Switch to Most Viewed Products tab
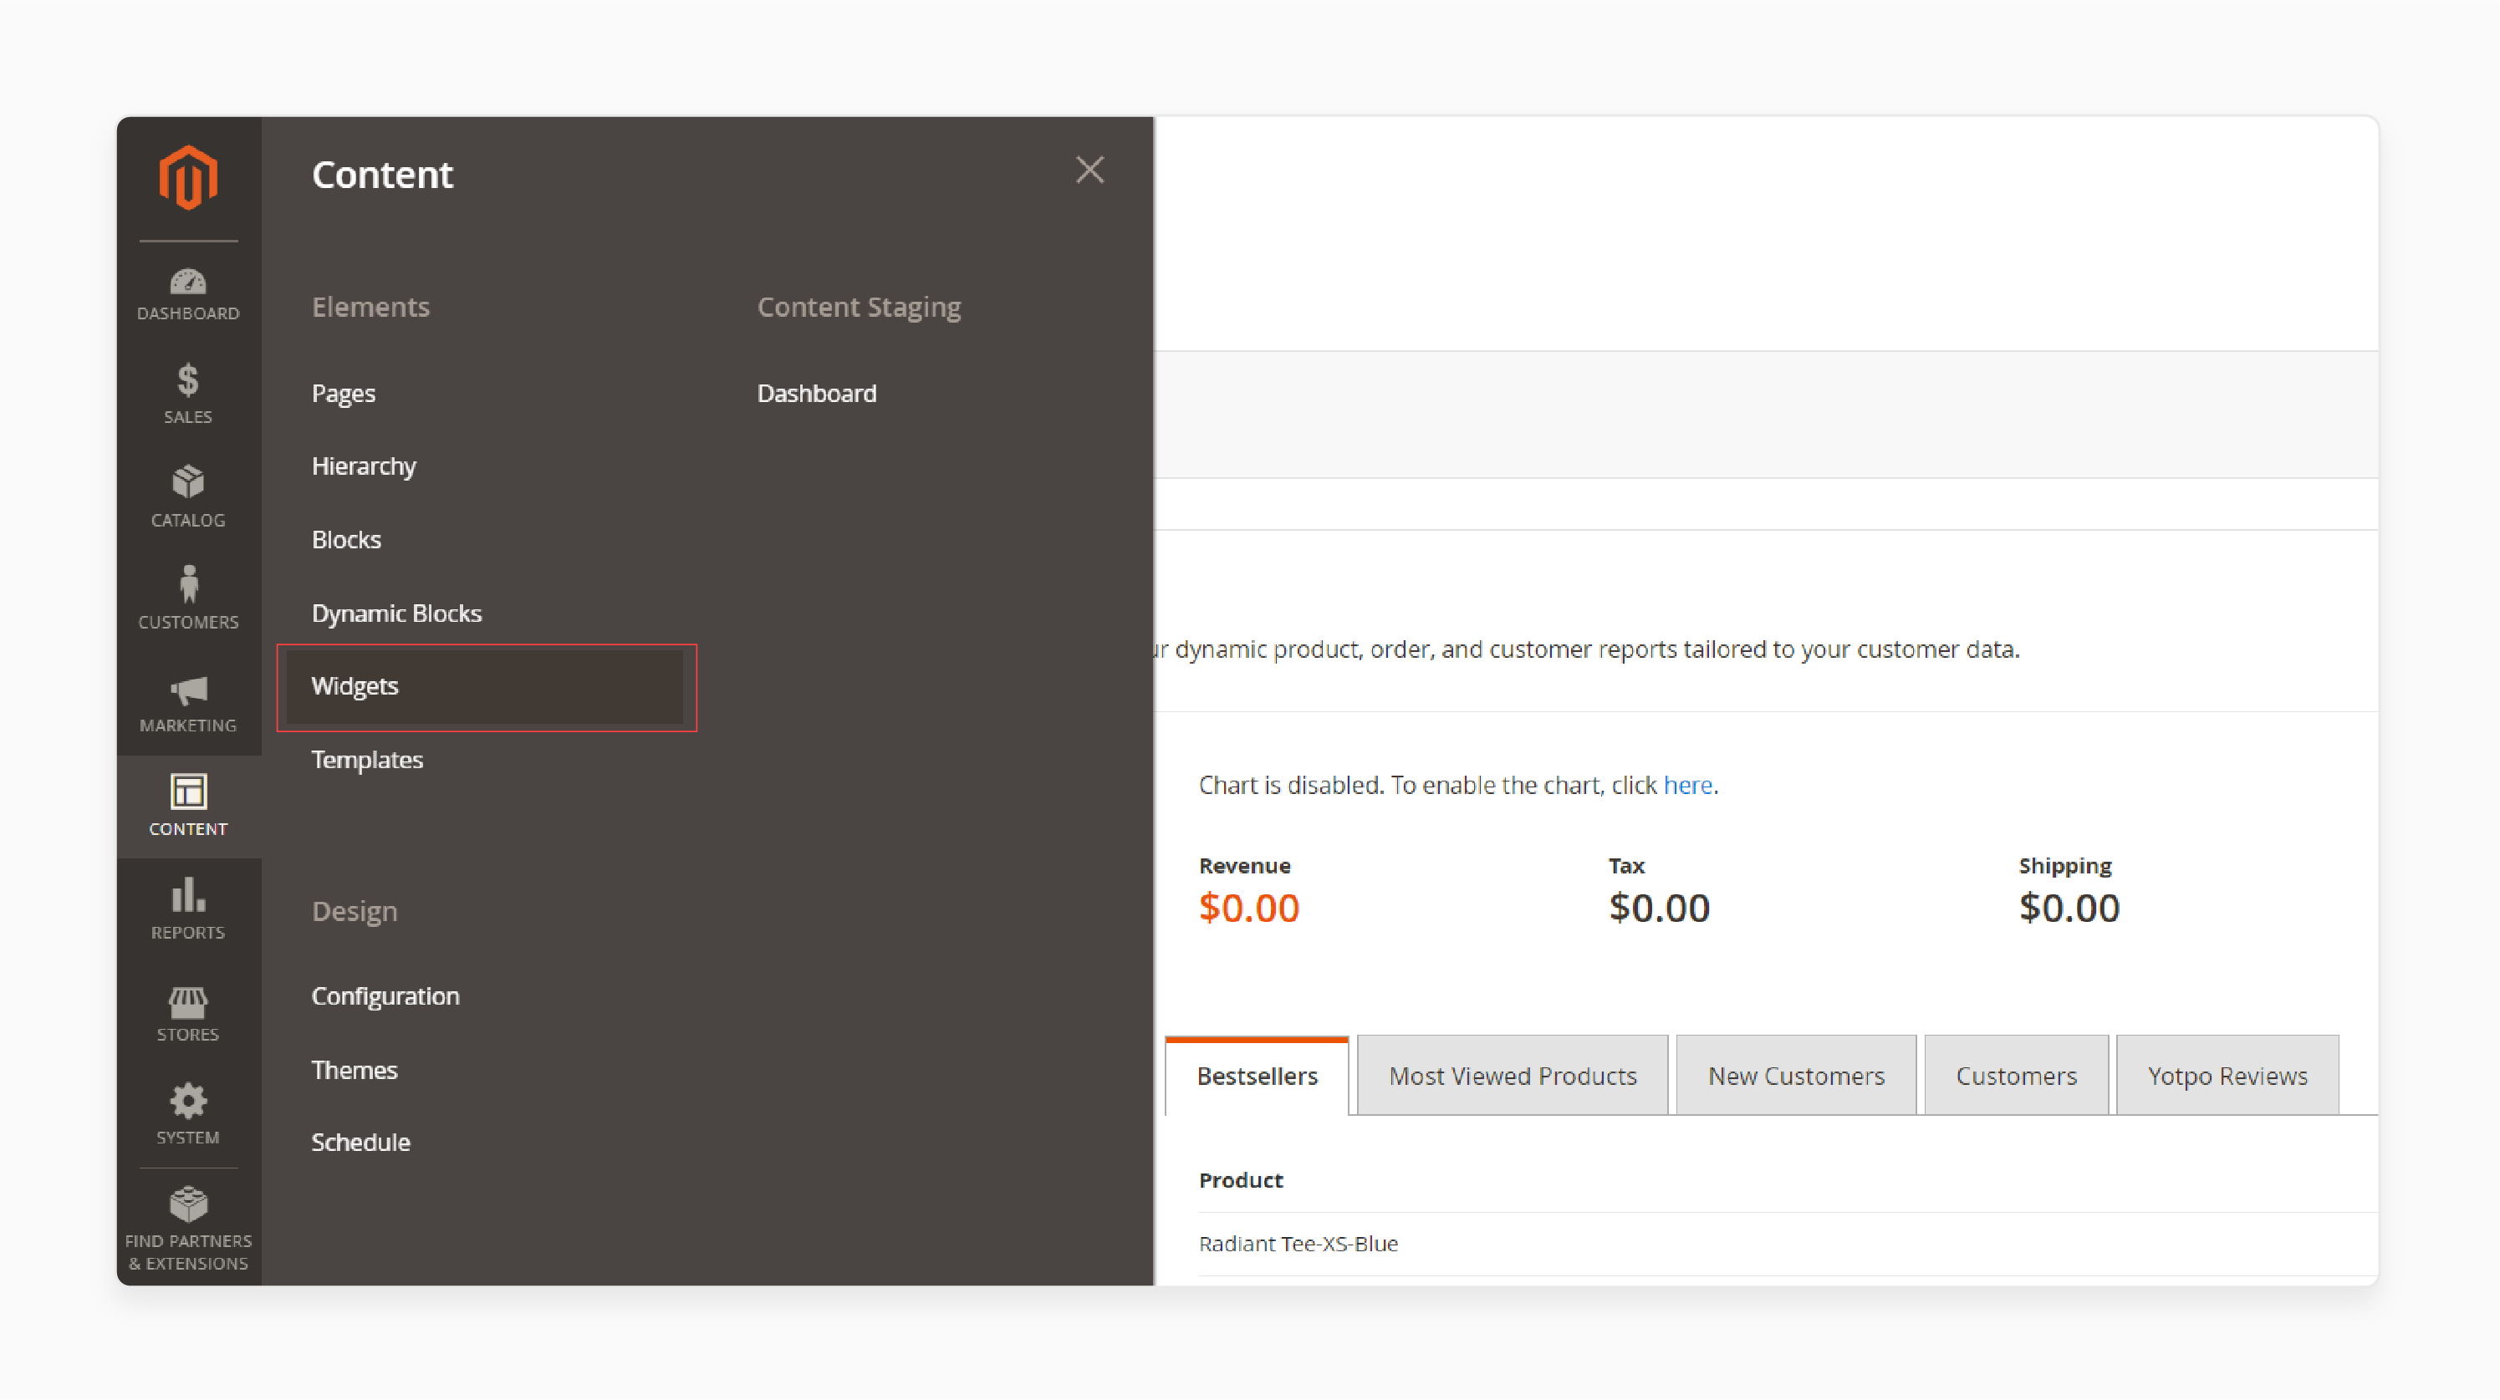 point(1513,1076)
